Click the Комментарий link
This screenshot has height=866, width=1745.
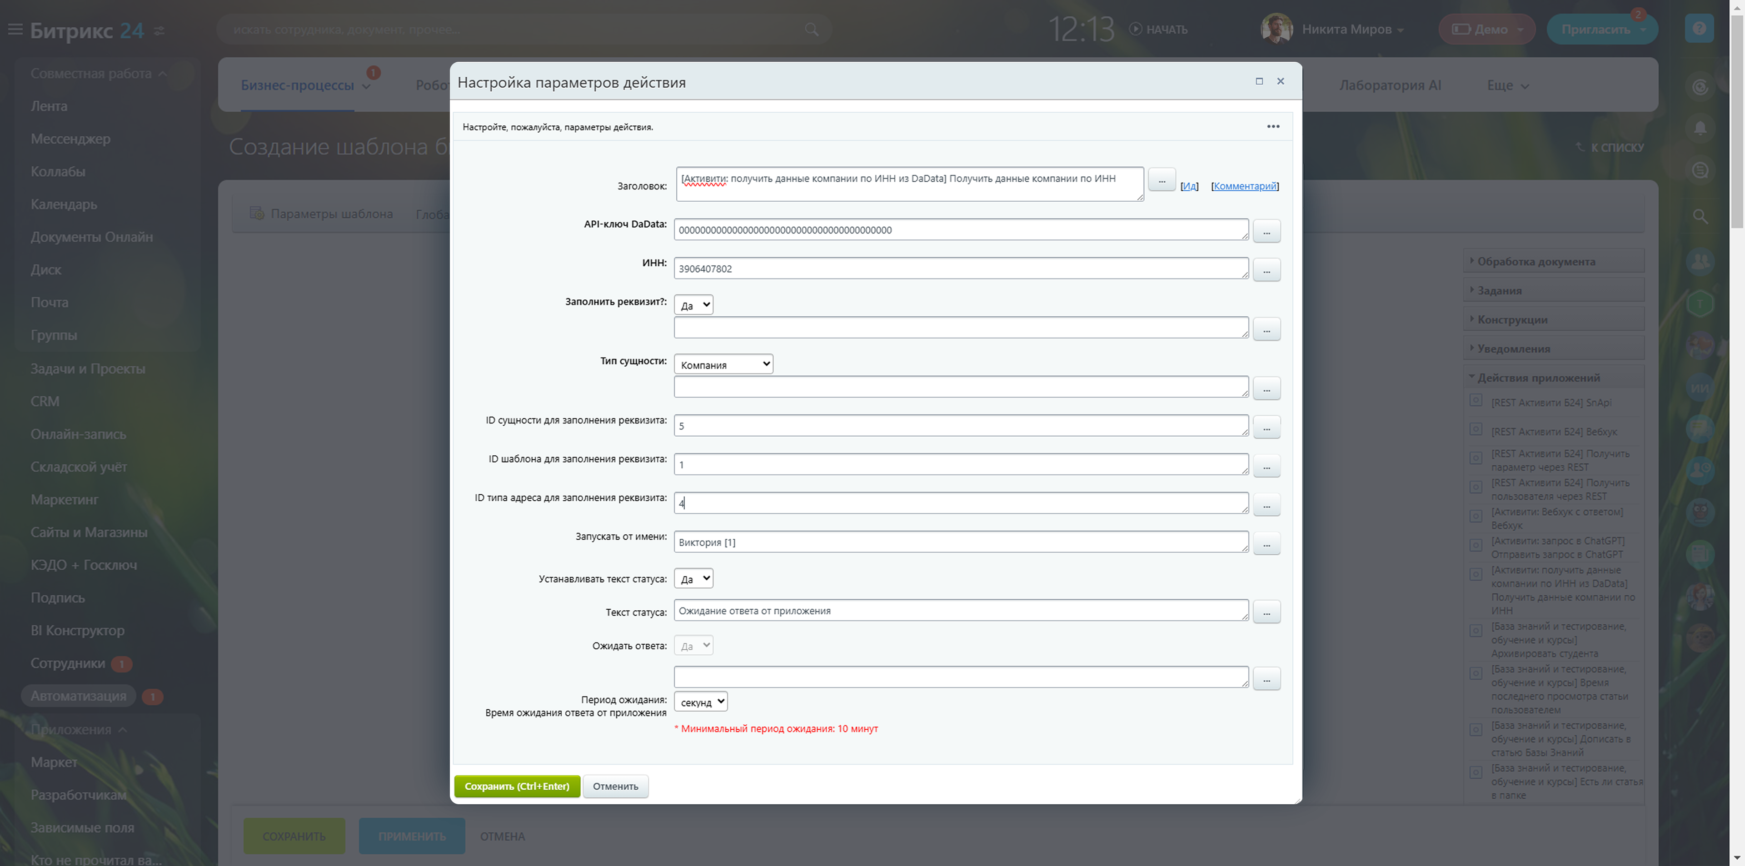coord(1244,186)
